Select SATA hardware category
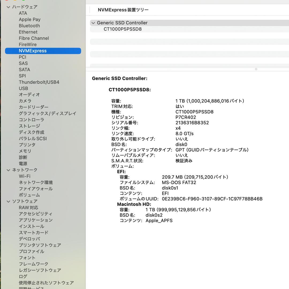The height and width of the screenshot is (289, 289). point(25,69)
